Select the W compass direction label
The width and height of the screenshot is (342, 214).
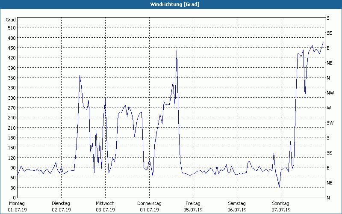(329, 108)
